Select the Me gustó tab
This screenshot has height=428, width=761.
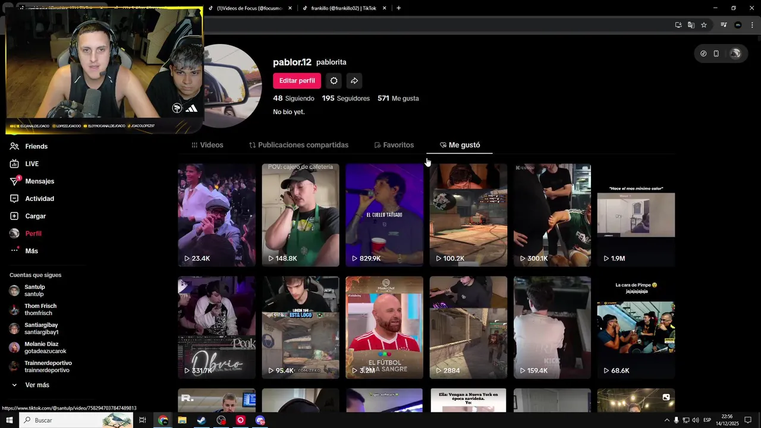[x=460, y=145]
